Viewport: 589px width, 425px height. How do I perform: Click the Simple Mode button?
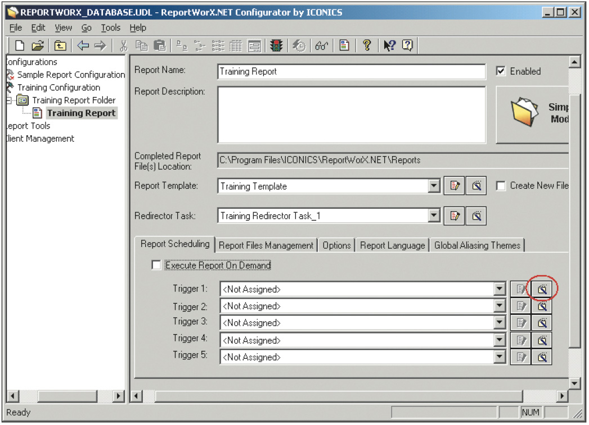click(533, 115)
